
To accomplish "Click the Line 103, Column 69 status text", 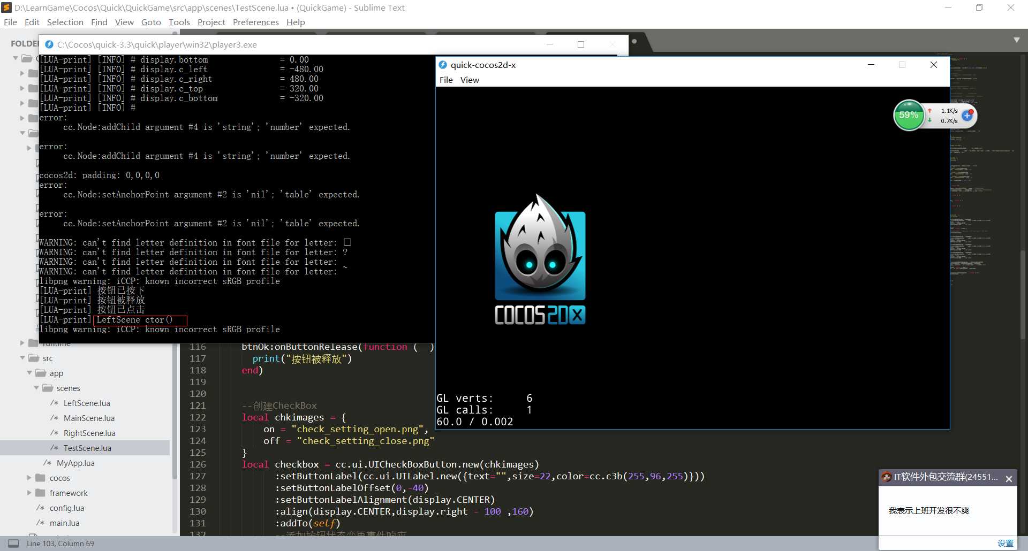I will click(x=60, y=544).
